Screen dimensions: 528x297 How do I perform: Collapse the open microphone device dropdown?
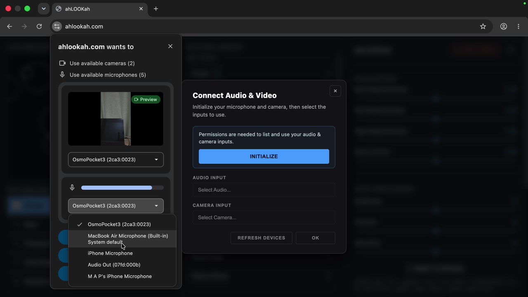(116, 206)
